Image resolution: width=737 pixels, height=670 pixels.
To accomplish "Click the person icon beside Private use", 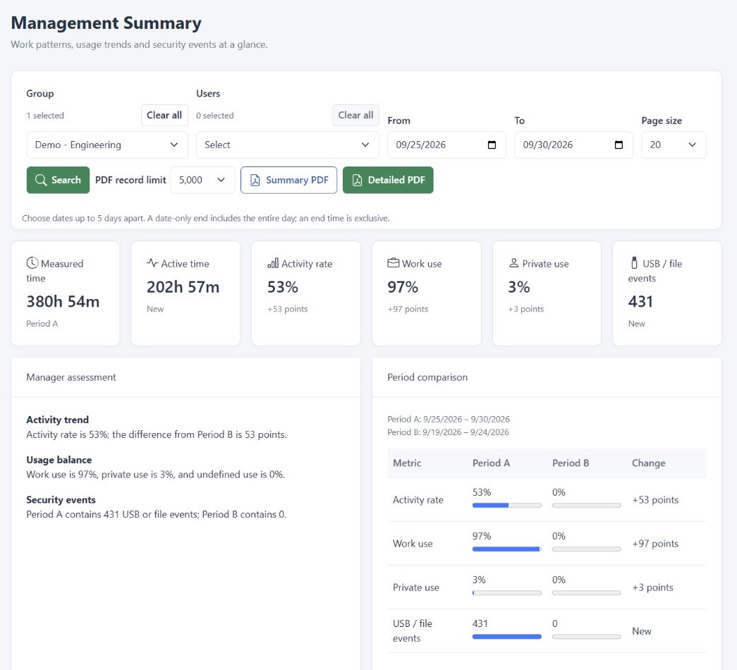I will click(513, 263).
